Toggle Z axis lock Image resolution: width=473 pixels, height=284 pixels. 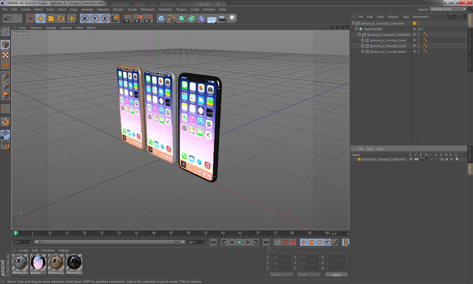pos(105,18)
